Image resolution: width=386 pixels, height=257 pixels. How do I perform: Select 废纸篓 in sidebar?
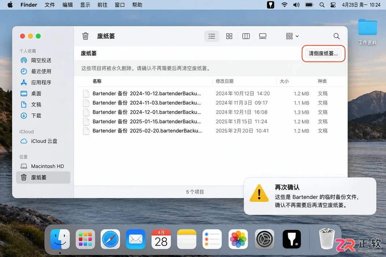pyautogui.click(x=43, y=177)
